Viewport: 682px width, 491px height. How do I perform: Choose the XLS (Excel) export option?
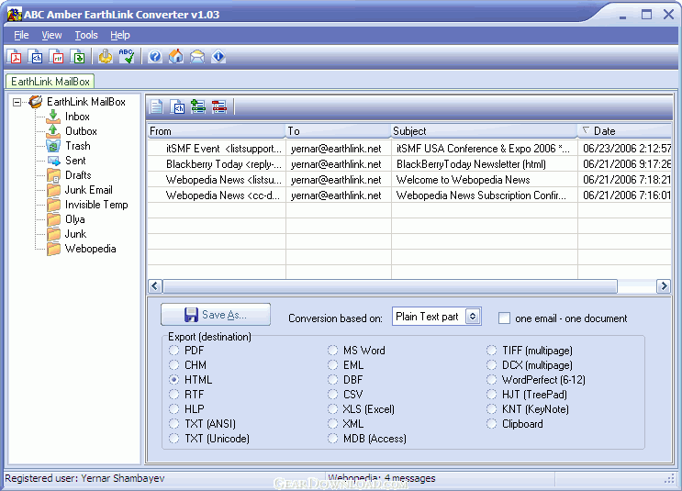point(332,409)
